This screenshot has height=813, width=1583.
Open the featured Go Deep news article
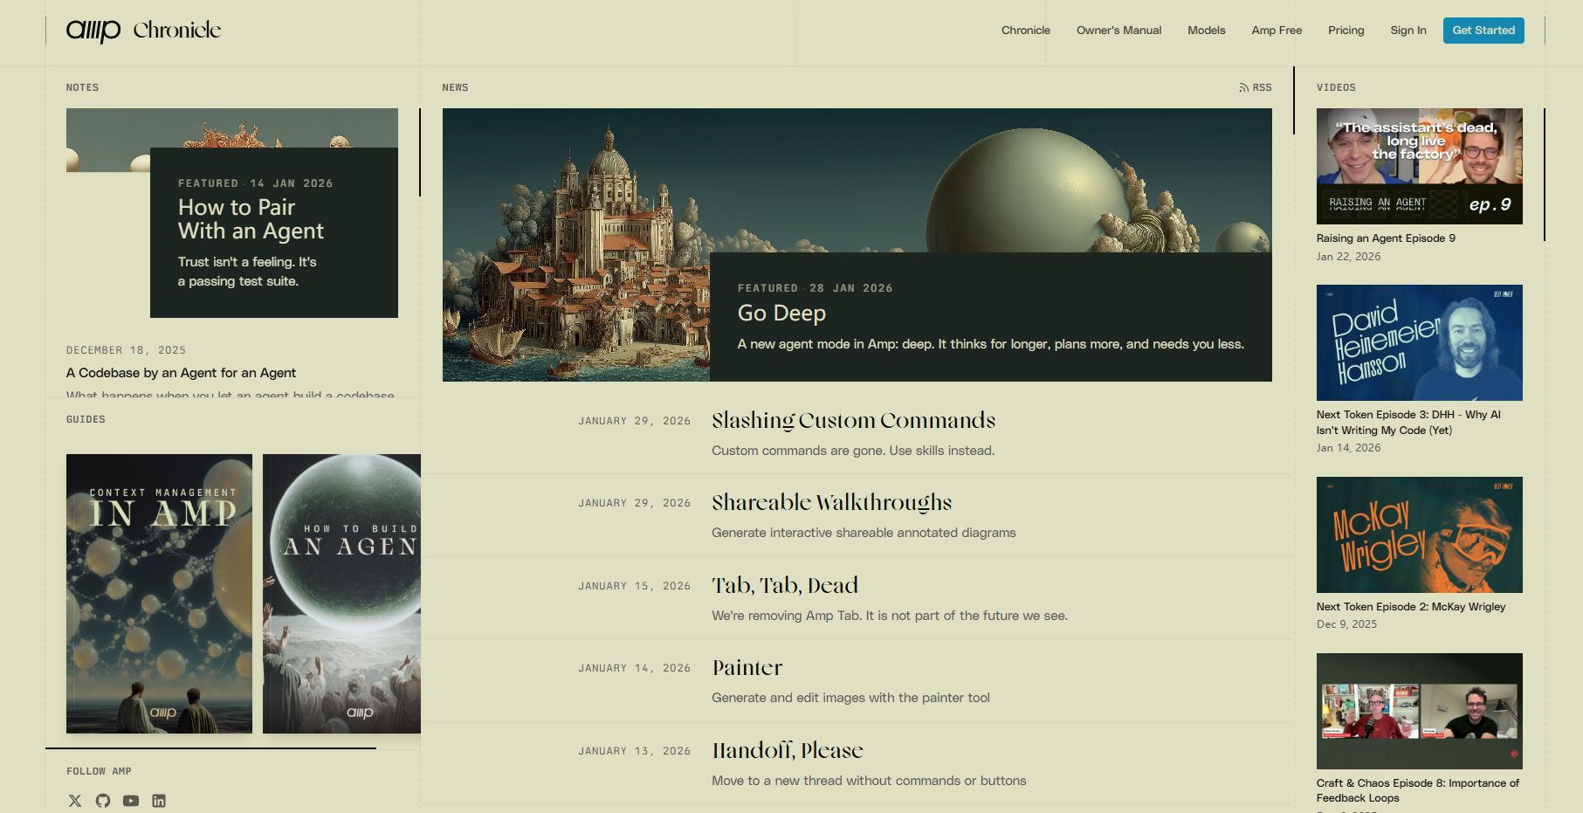[x=781, y=313]
